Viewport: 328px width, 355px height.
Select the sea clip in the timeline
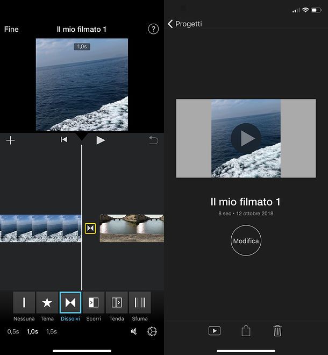(40, 228)
